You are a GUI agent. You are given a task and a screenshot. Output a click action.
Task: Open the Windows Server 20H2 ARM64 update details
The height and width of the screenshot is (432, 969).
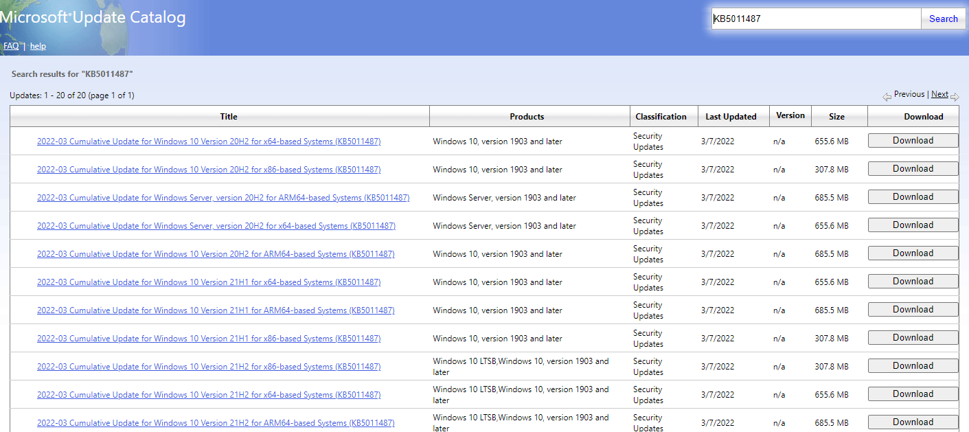pyautogui.click(x=223, y=197)
